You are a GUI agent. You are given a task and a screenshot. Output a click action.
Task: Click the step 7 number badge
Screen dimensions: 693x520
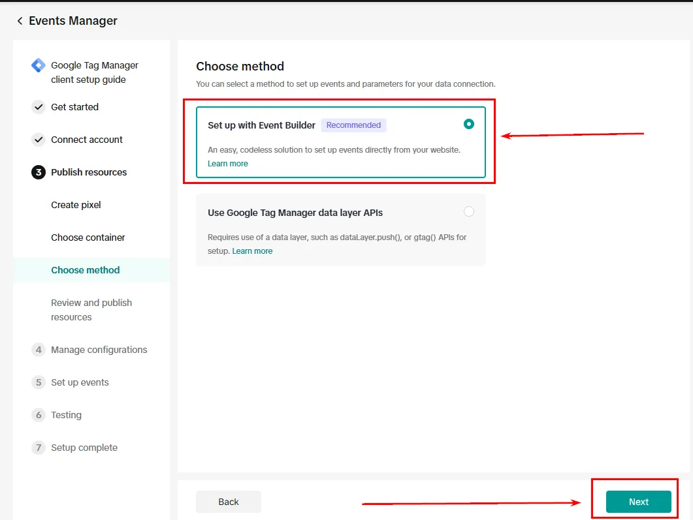pos(39,448)
